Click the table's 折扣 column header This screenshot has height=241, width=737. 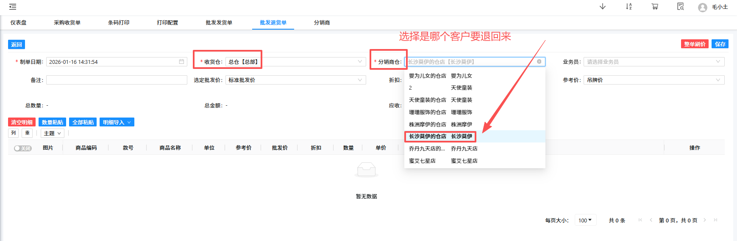tap(316, 148)
